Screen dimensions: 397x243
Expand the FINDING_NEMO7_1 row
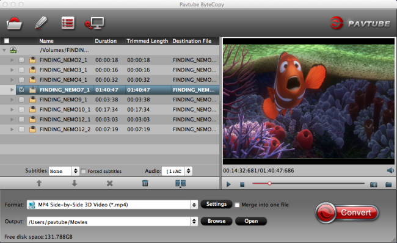tap(12, 90)
